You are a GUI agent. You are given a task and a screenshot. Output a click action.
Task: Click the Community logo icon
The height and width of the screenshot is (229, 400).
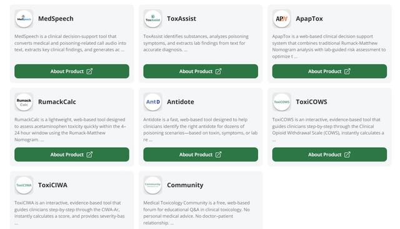[x=152, y=185]
